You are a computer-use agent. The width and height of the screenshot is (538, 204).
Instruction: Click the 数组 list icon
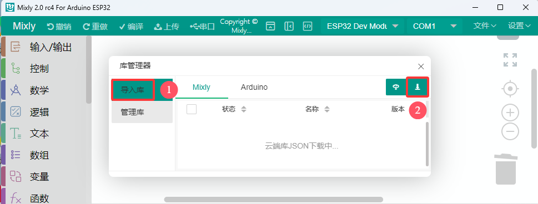(x=16, y=155)
